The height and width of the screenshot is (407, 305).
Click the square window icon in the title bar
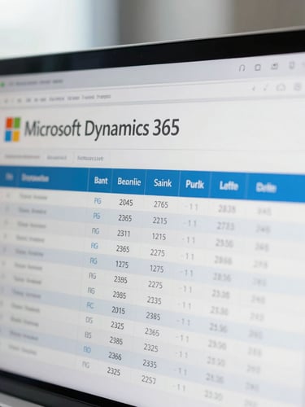click(x=258, y=67)
